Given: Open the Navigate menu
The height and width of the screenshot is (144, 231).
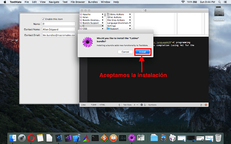Looking at the screenshot, I should 54,2.
